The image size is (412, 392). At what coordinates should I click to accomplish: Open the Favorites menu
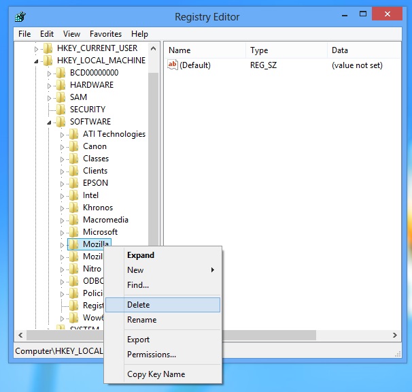click(x=105, y=34)
